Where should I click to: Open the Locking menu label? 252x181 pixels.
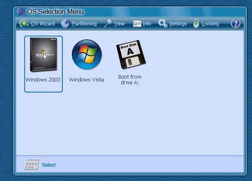[211, 24]
